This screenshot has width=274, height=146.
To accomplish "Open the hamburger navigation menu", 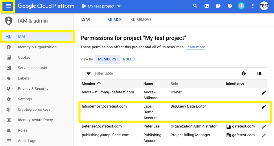I will pos(9,6).
